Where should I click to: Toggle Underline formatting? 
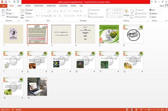[42, 16]
